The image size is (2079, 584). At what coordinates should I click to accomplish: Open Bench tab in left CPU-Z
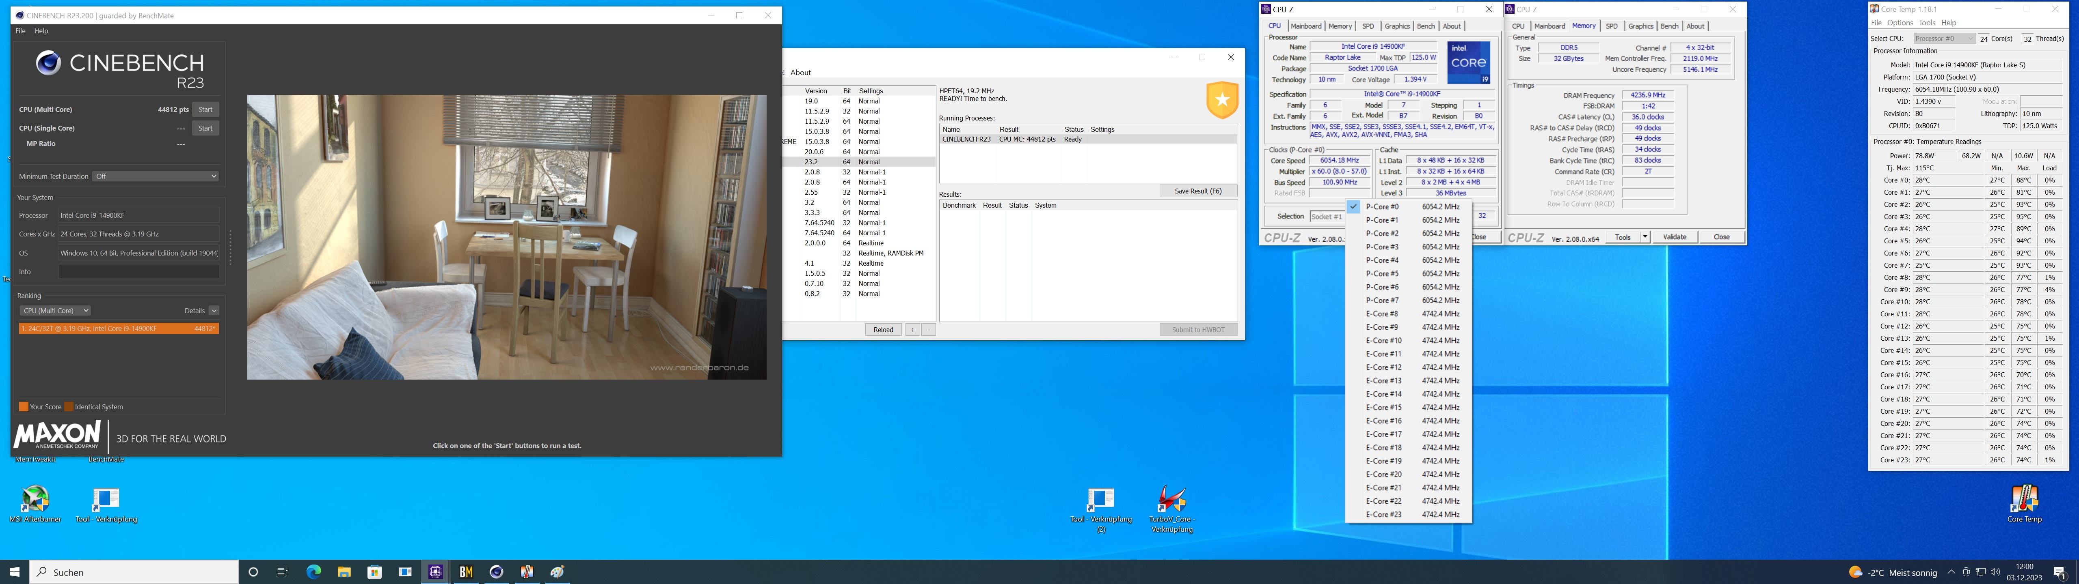tap(1426, 26)
